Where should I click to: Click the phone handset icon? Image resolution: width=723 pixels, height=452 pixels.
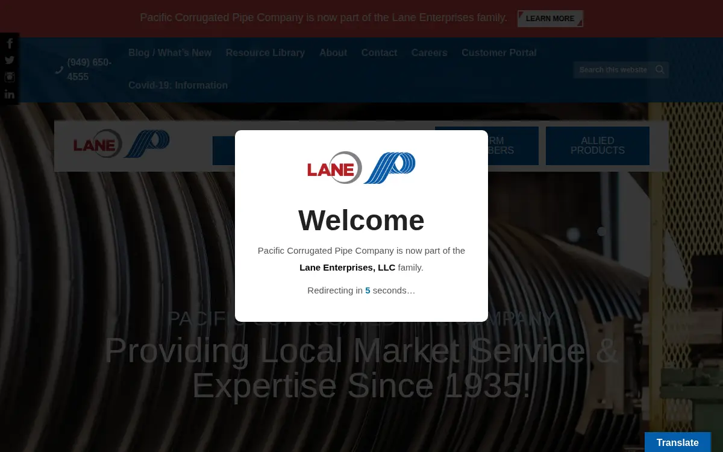pyautogui.click(x=59, y=70)
